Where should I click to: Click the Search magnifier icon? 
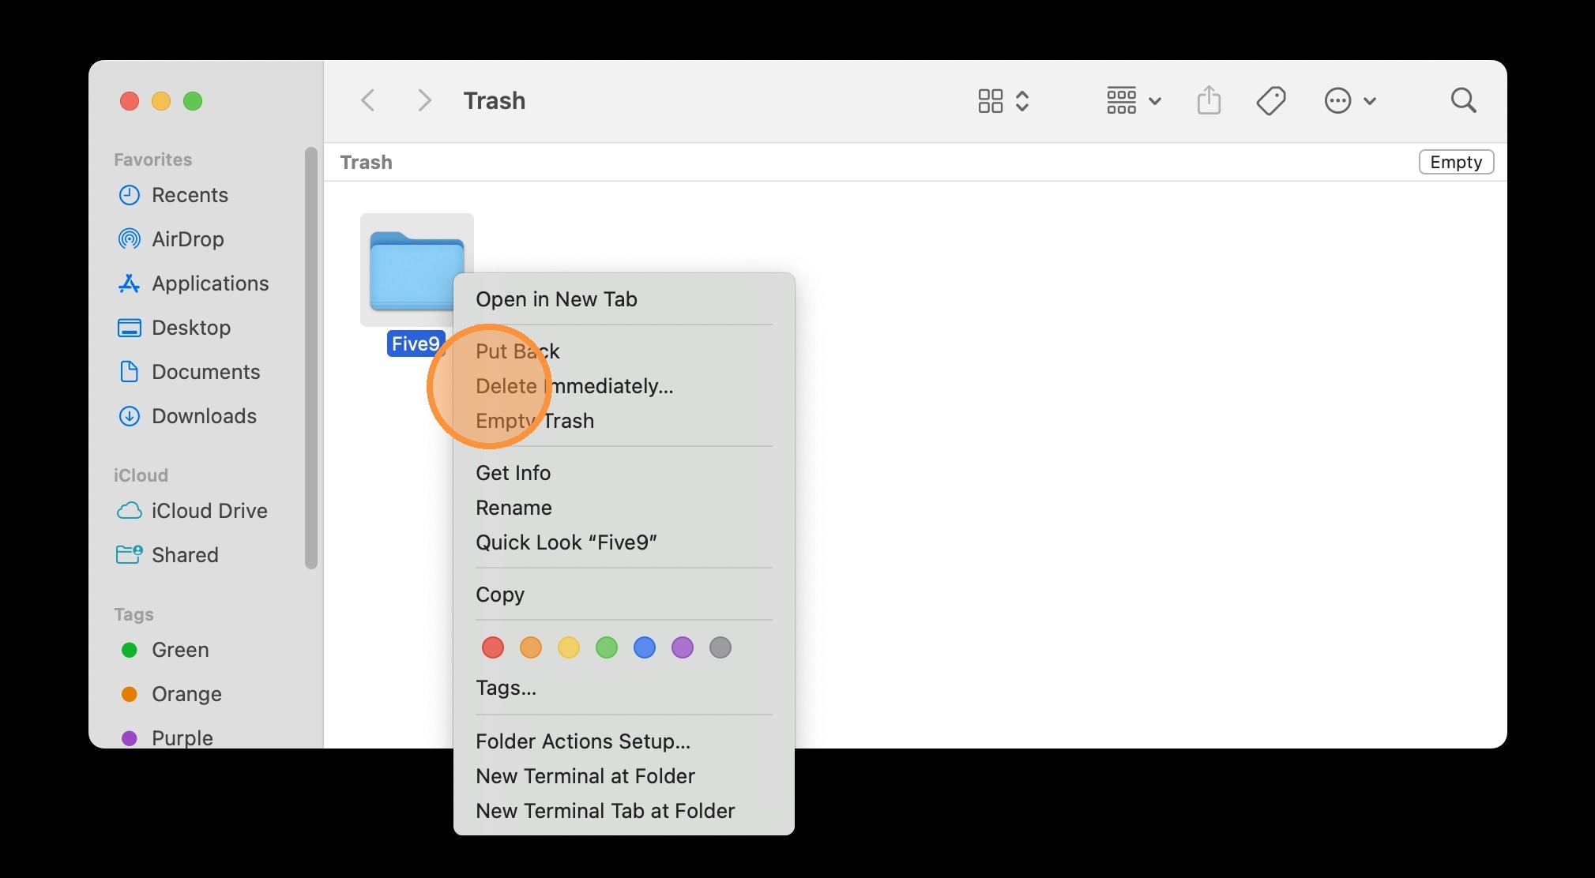[x=1463, y=100]
